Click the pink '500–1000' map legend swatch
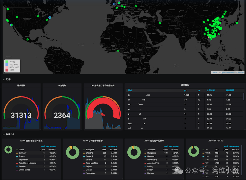Screen dimensions: 246x180 coord(7,67)
